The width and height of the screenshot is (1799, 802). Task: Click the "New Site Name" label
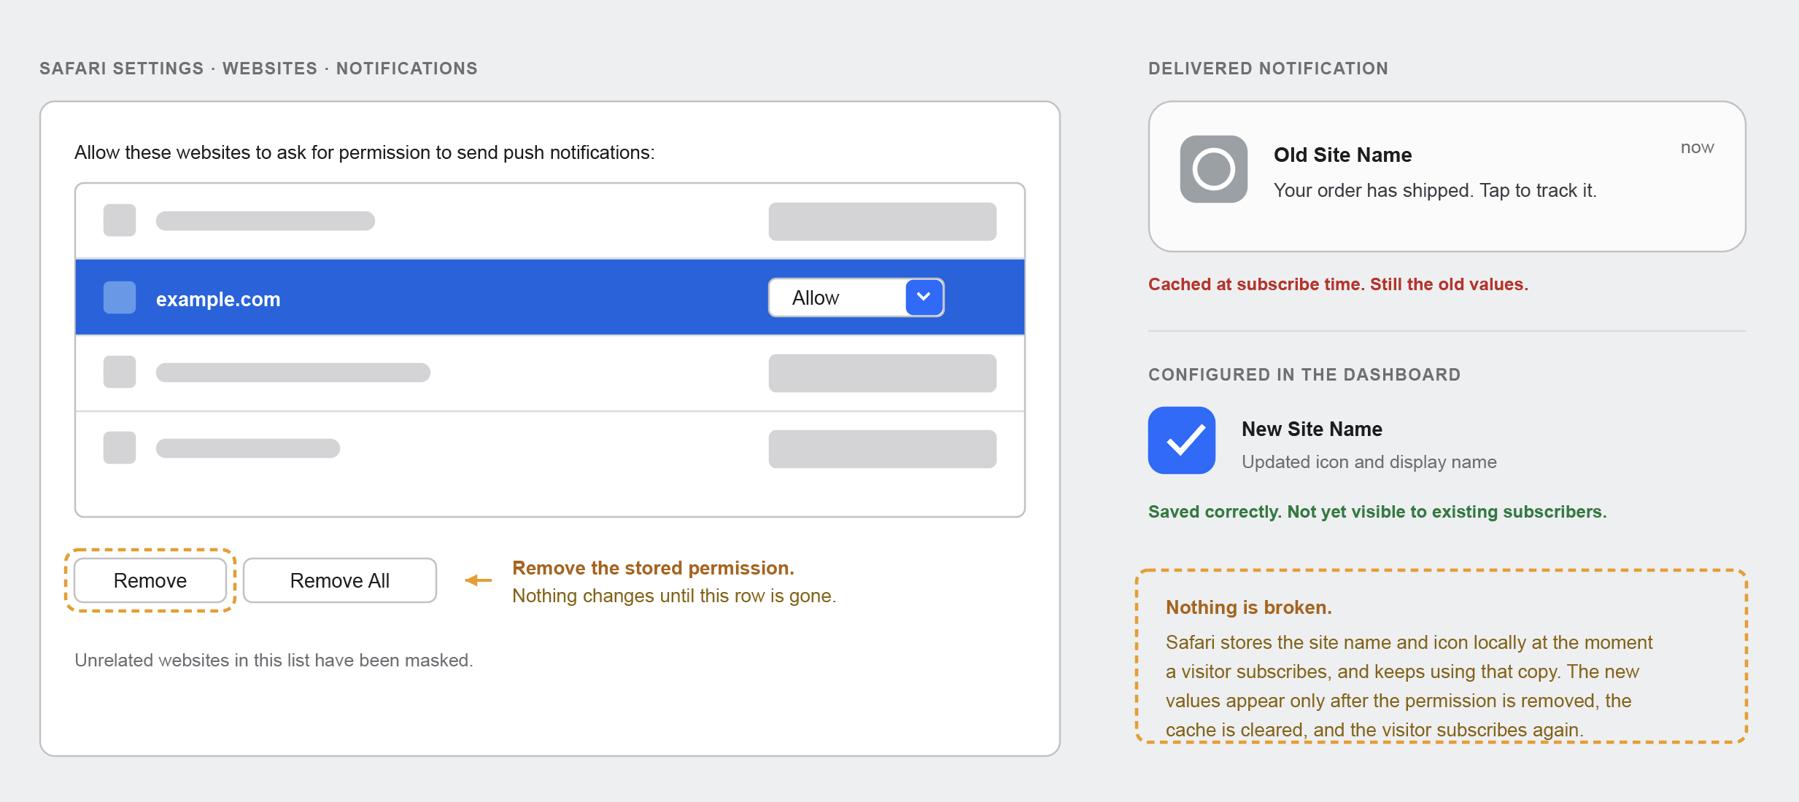pyautogui.click(x=1312, y=429)
